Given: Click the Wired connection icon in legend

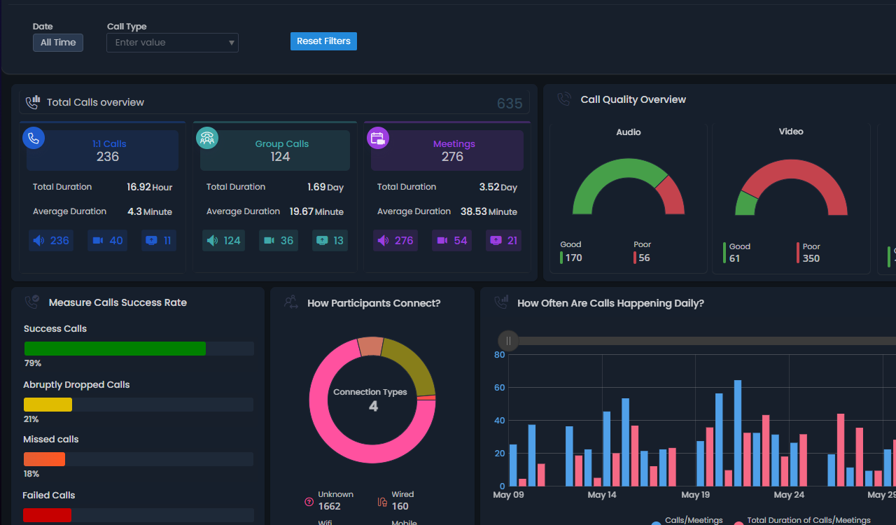Looking at the screenshot, I should click(x=382, y=501).
